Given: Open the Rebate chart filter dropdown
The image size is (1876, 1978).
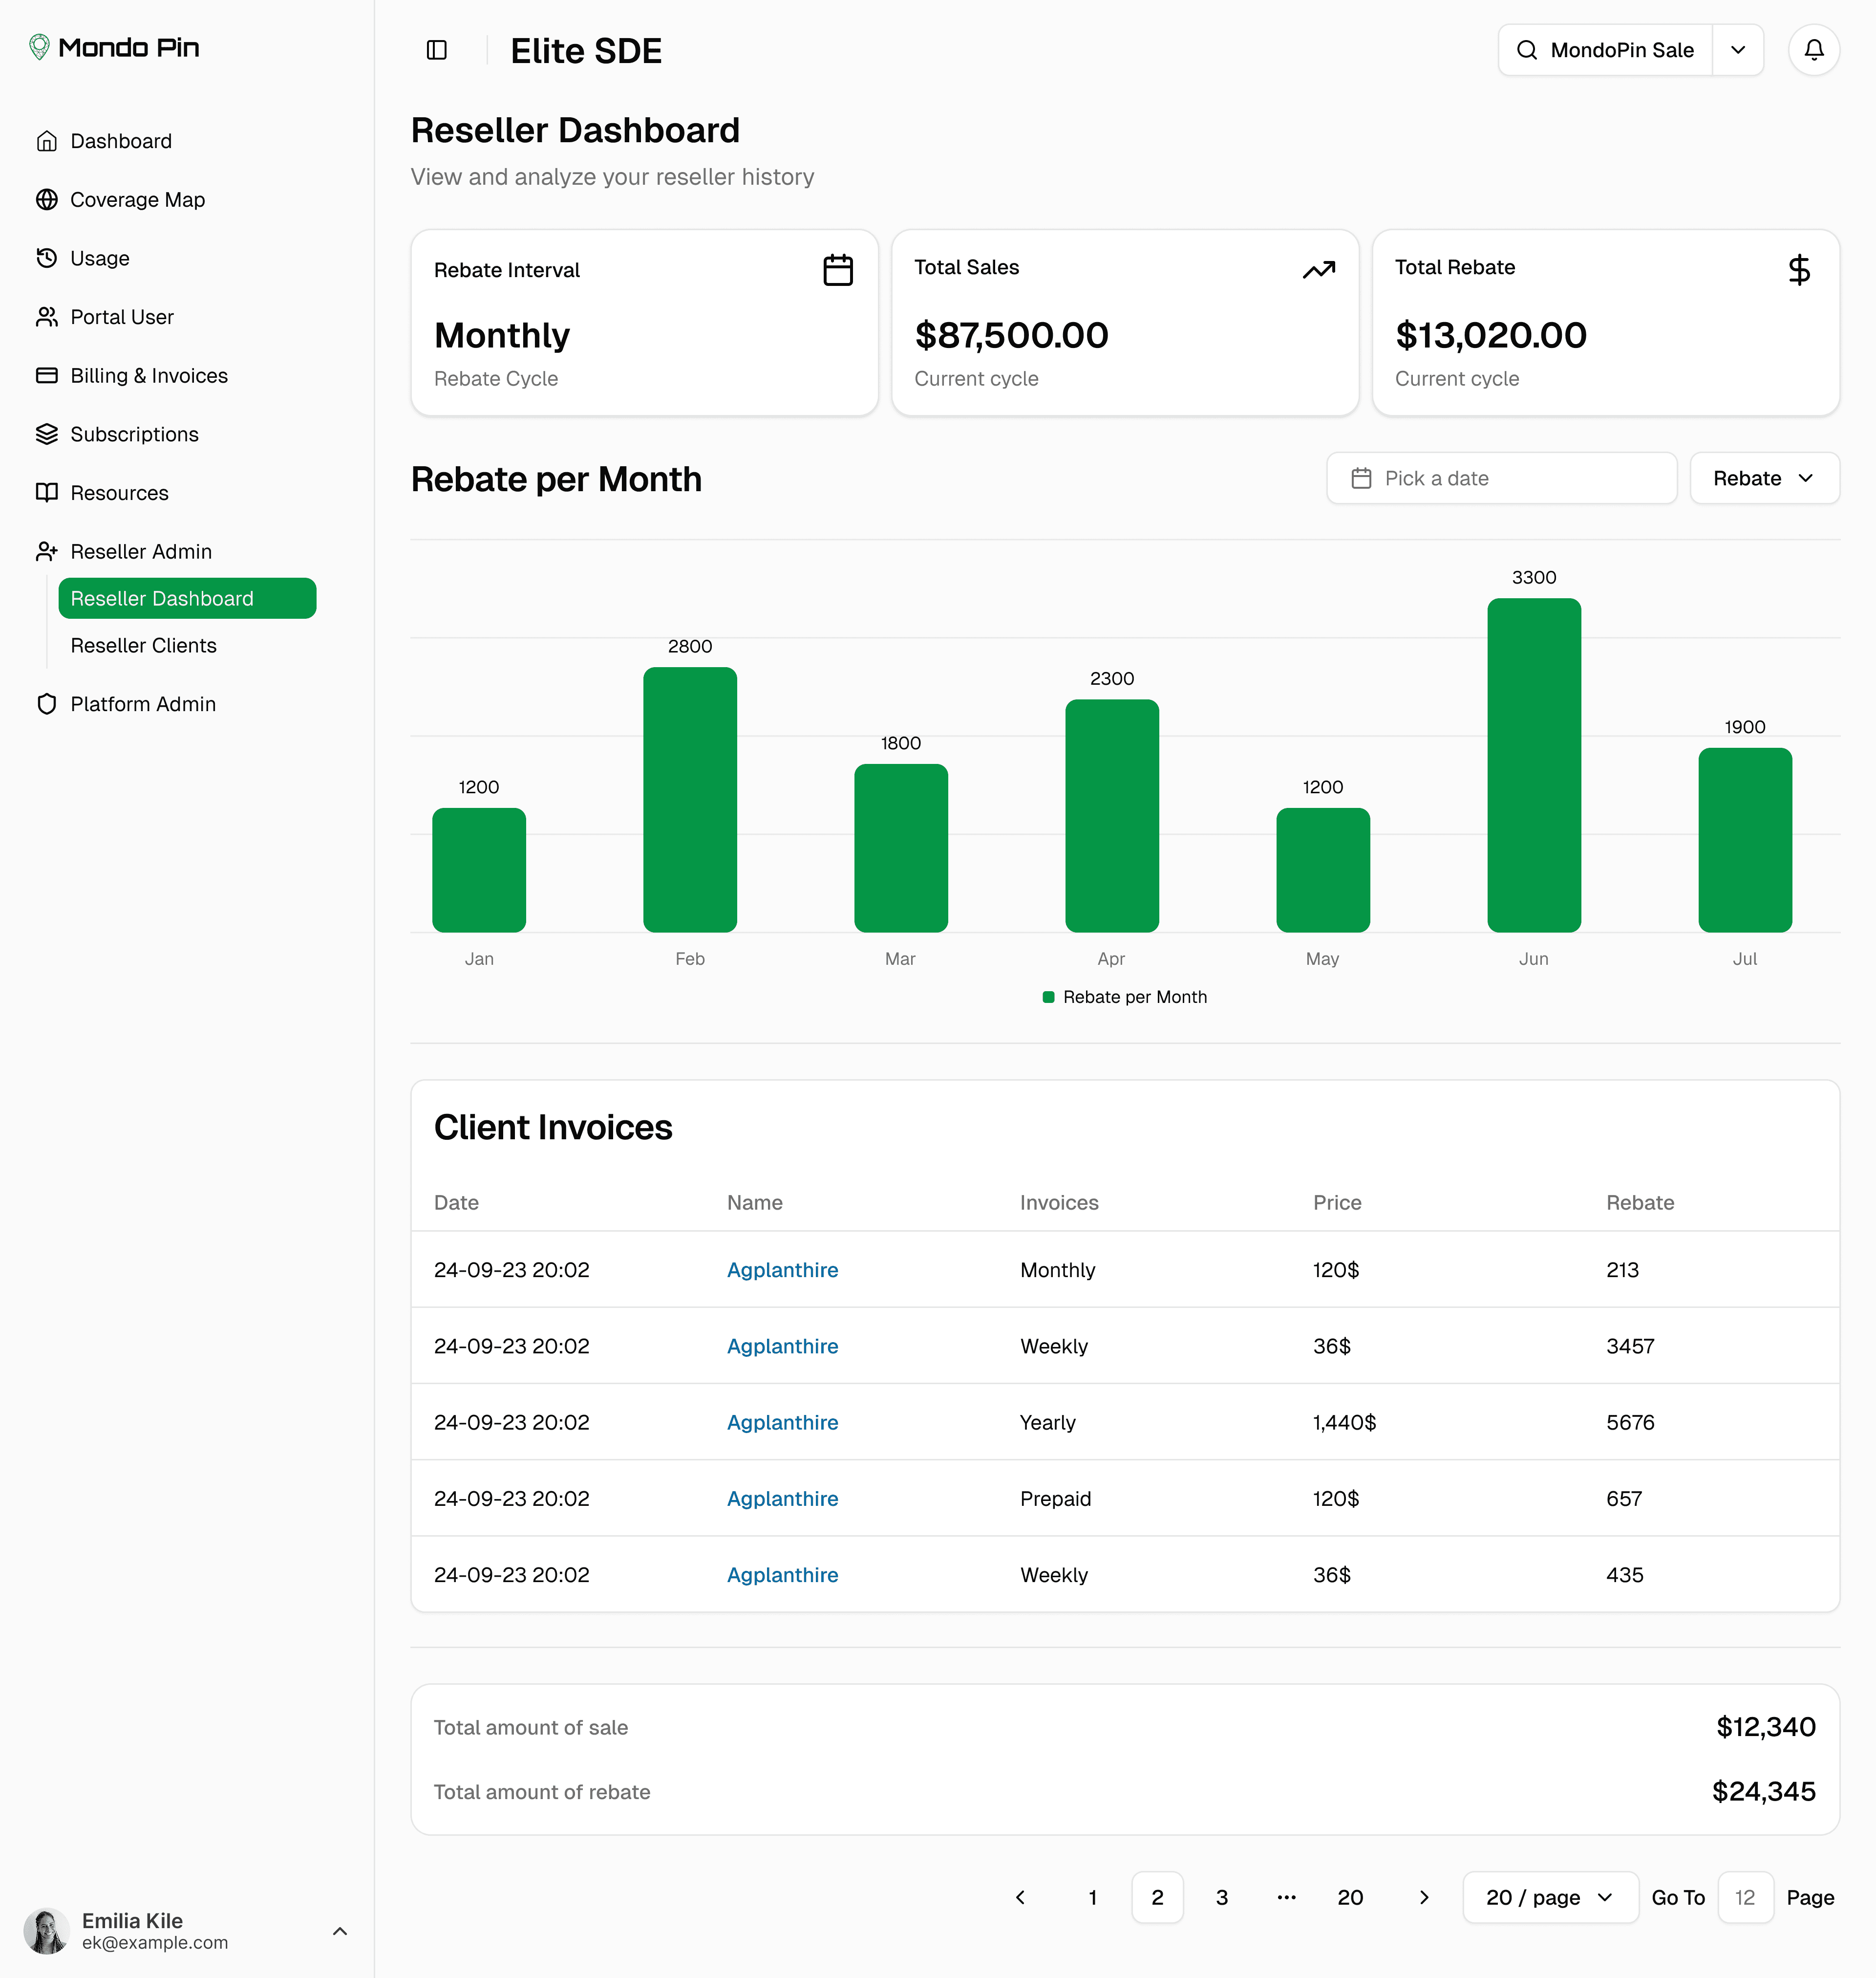Looking at the screenshot, I should click(1763, 478).
